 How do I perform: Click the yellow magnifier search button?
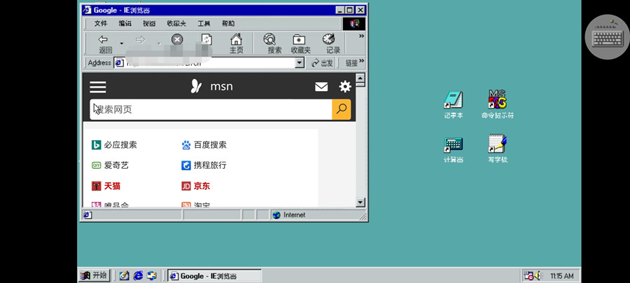pos(342,109)
